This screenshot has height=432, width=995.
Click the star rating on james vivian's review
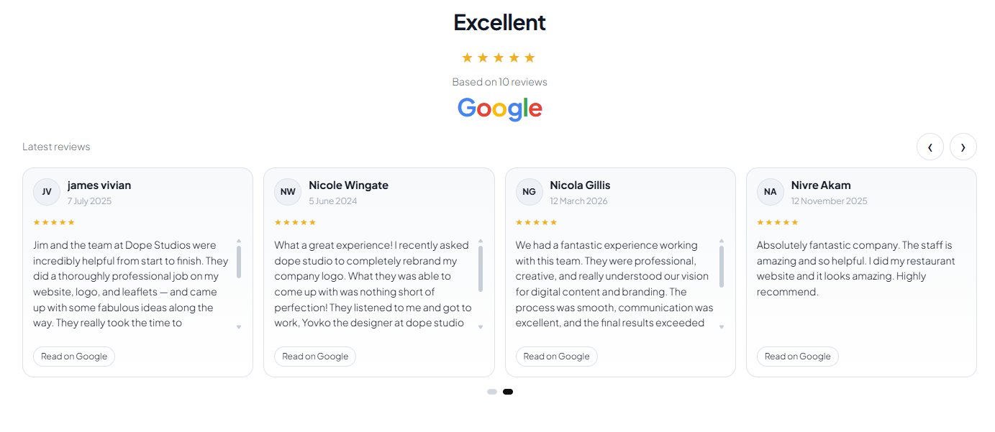tap(54, 222)
